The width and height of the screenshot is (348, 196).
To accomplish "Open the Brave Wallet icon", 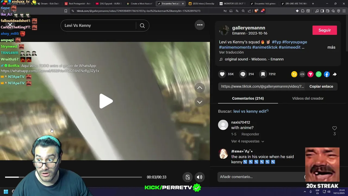I will click(328, 11).
